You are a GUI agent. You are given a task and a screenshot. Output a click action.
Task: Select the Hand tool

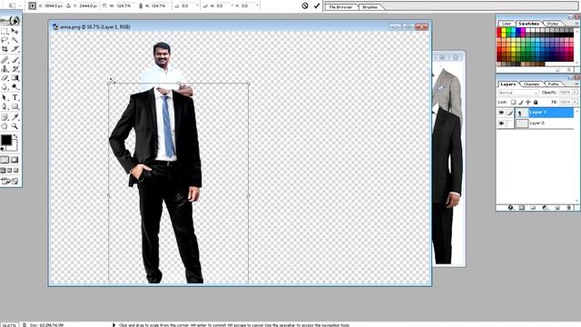click(x=5, y=126)
